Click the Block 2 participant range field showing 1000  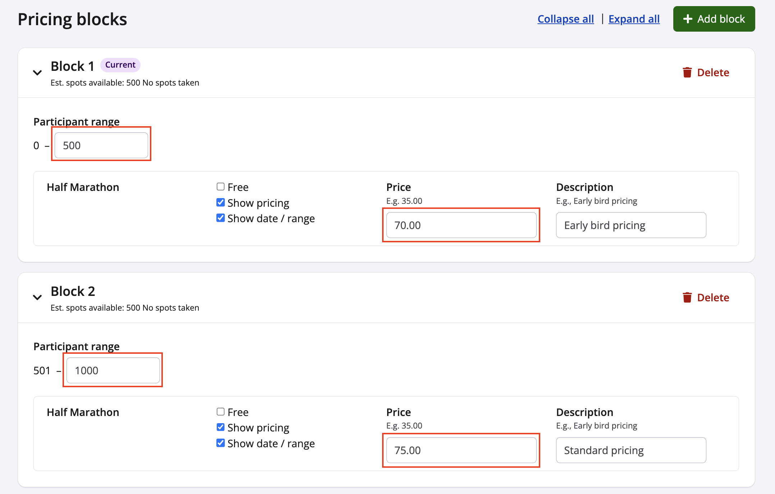pos(113,370)
